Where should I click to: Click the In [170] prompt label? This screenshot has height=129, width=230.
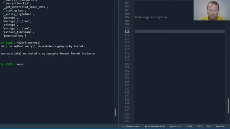click(x=8, y=43)
